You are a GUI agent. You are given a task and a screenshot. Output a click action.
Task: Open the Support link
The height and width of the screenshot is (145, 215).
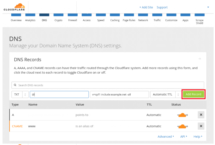[162, 7]
